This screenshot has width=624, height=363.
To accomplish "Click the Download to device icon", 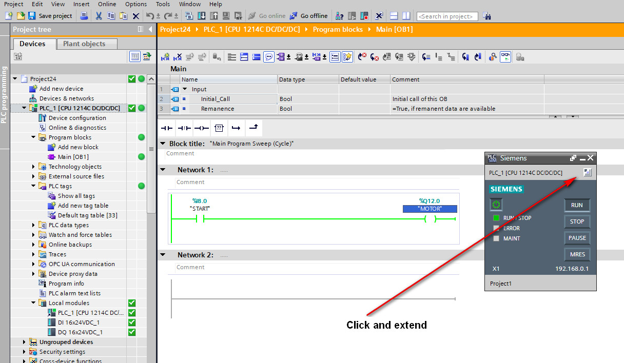I will [x=201, y=16].
